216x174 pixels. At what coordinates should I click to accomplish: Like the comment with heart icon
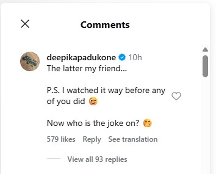click(176, 96)
